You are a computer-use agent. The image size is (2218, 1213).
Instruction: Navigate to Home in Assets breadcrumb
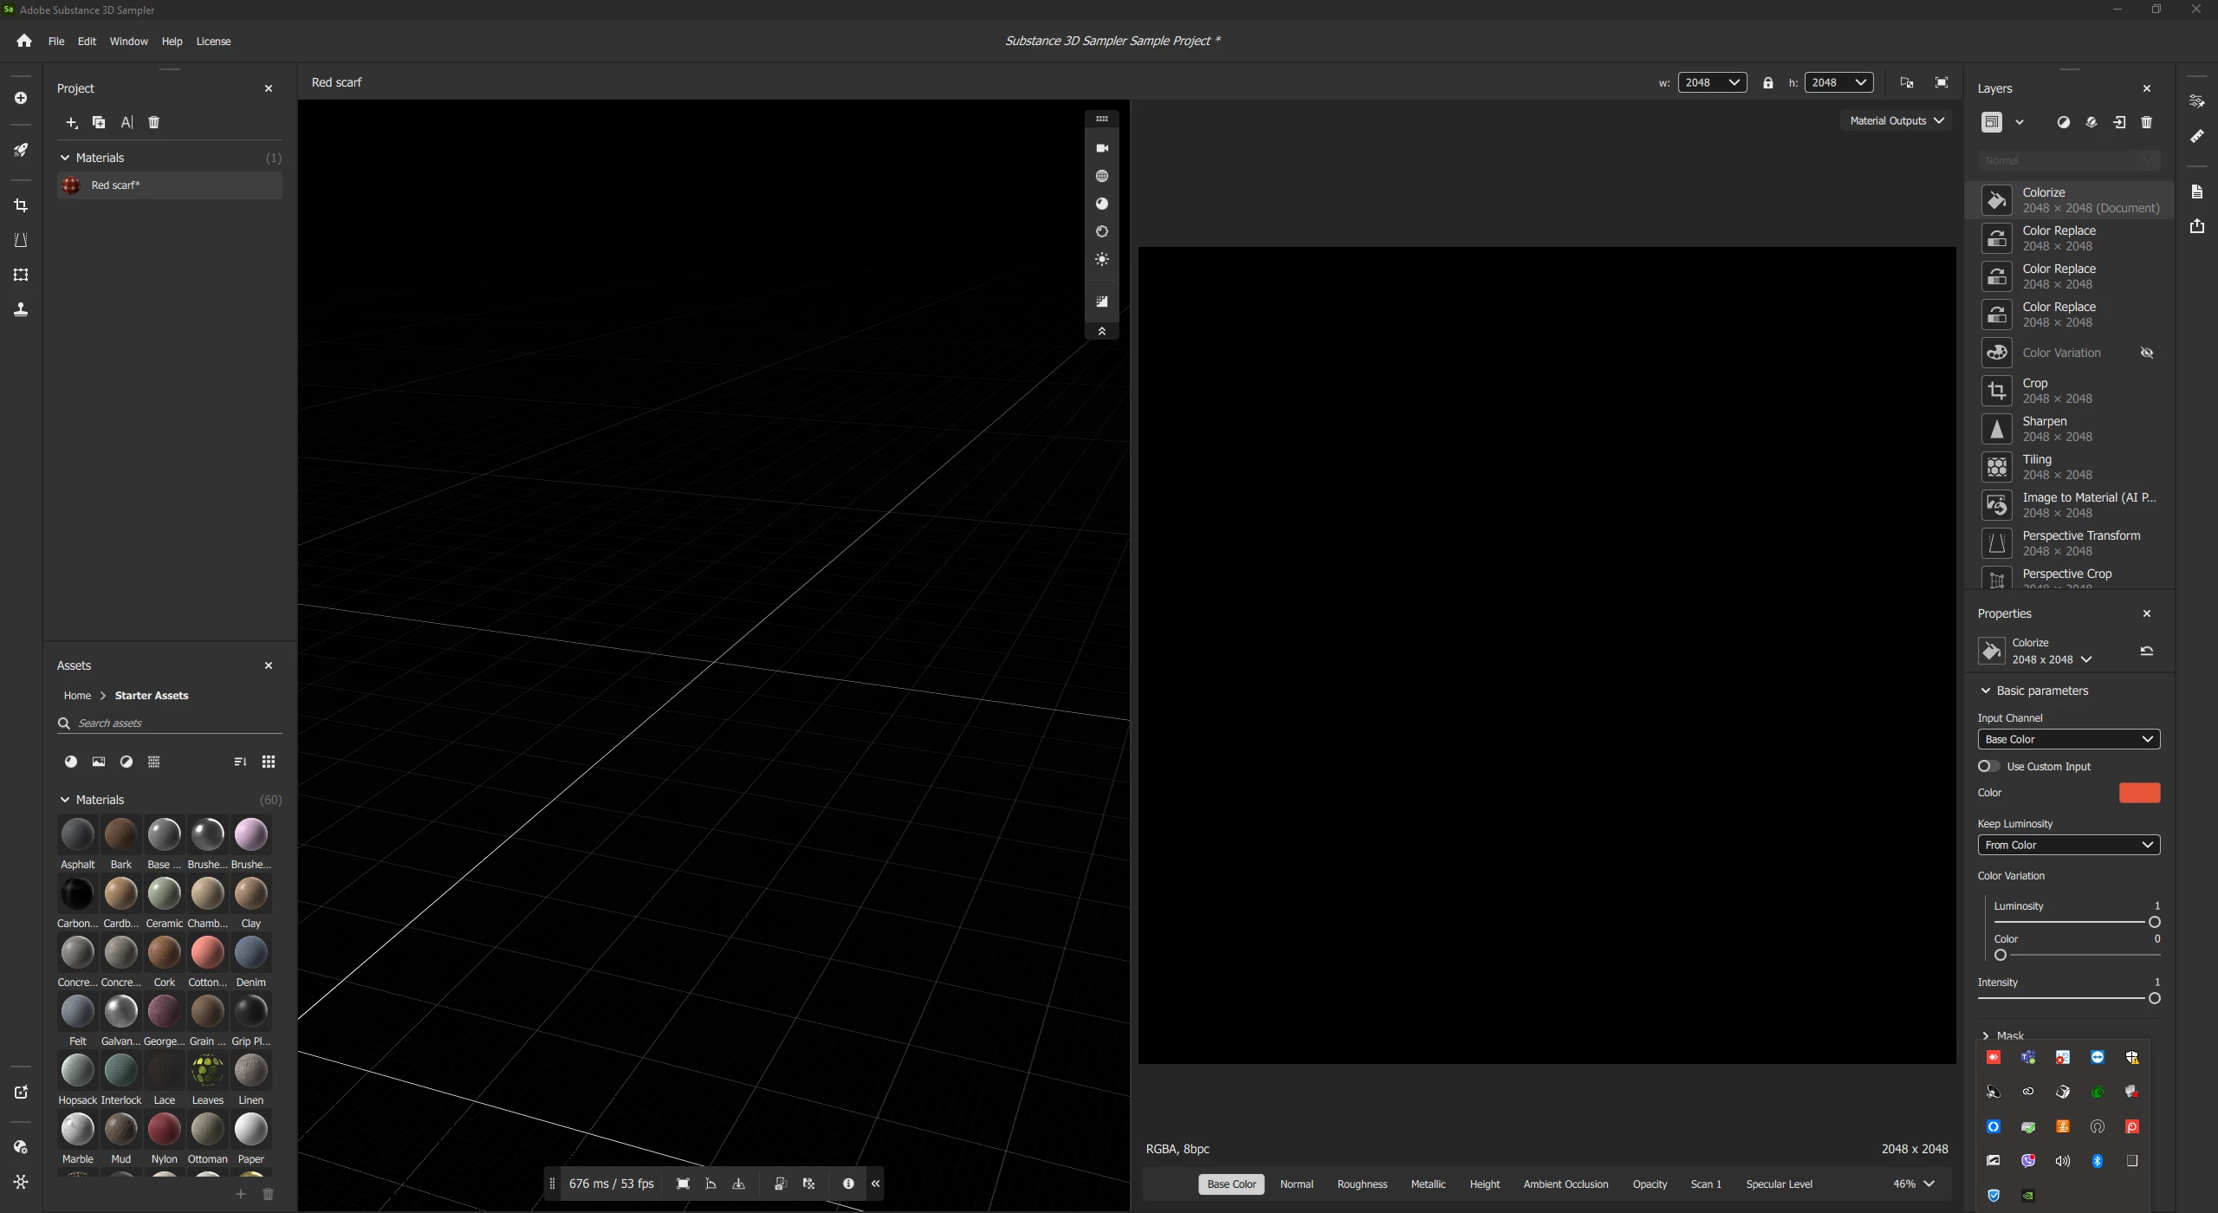click(77, 695)
